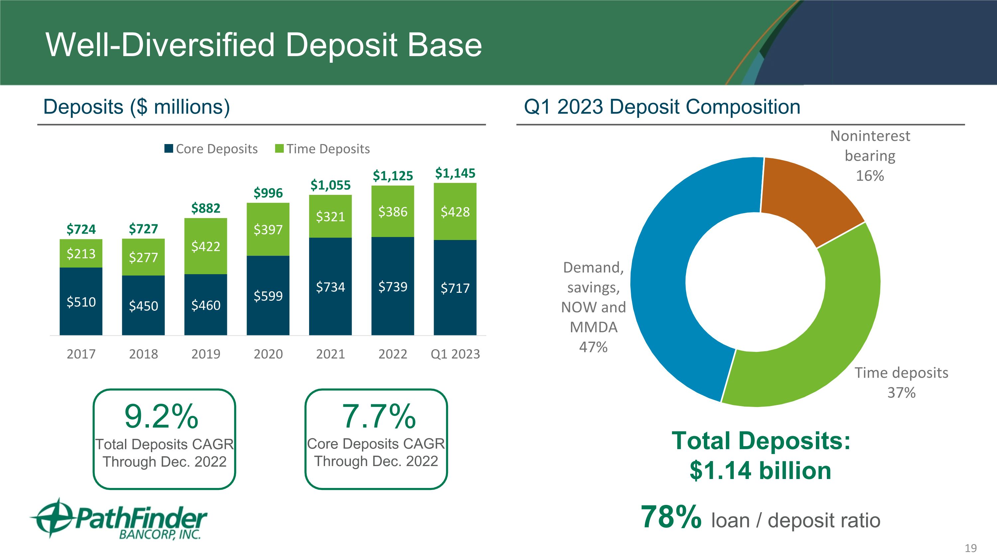This screenshot has height=560, width=997.
Task: Click the Time Deposits legend swatch
Action: click(x=279, y=149)
